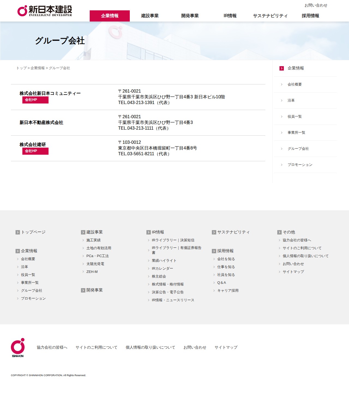Open the 採用情報 navigation tab
This screenshot has width=349, height=393.
click(310, 16)
